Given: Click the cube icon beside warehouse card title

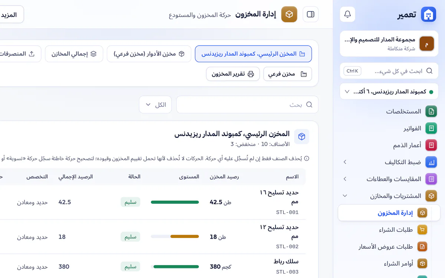Looking at the screenshot, I should [x=301, y=137].
